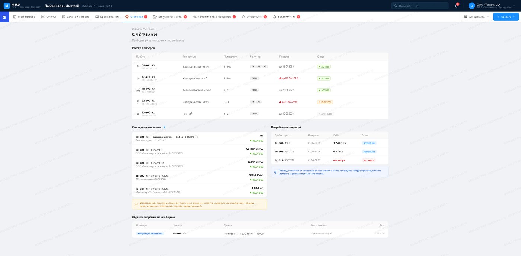
Task: Click the TOTAL chip of ГЗ-003-К2
Action: 255,114
